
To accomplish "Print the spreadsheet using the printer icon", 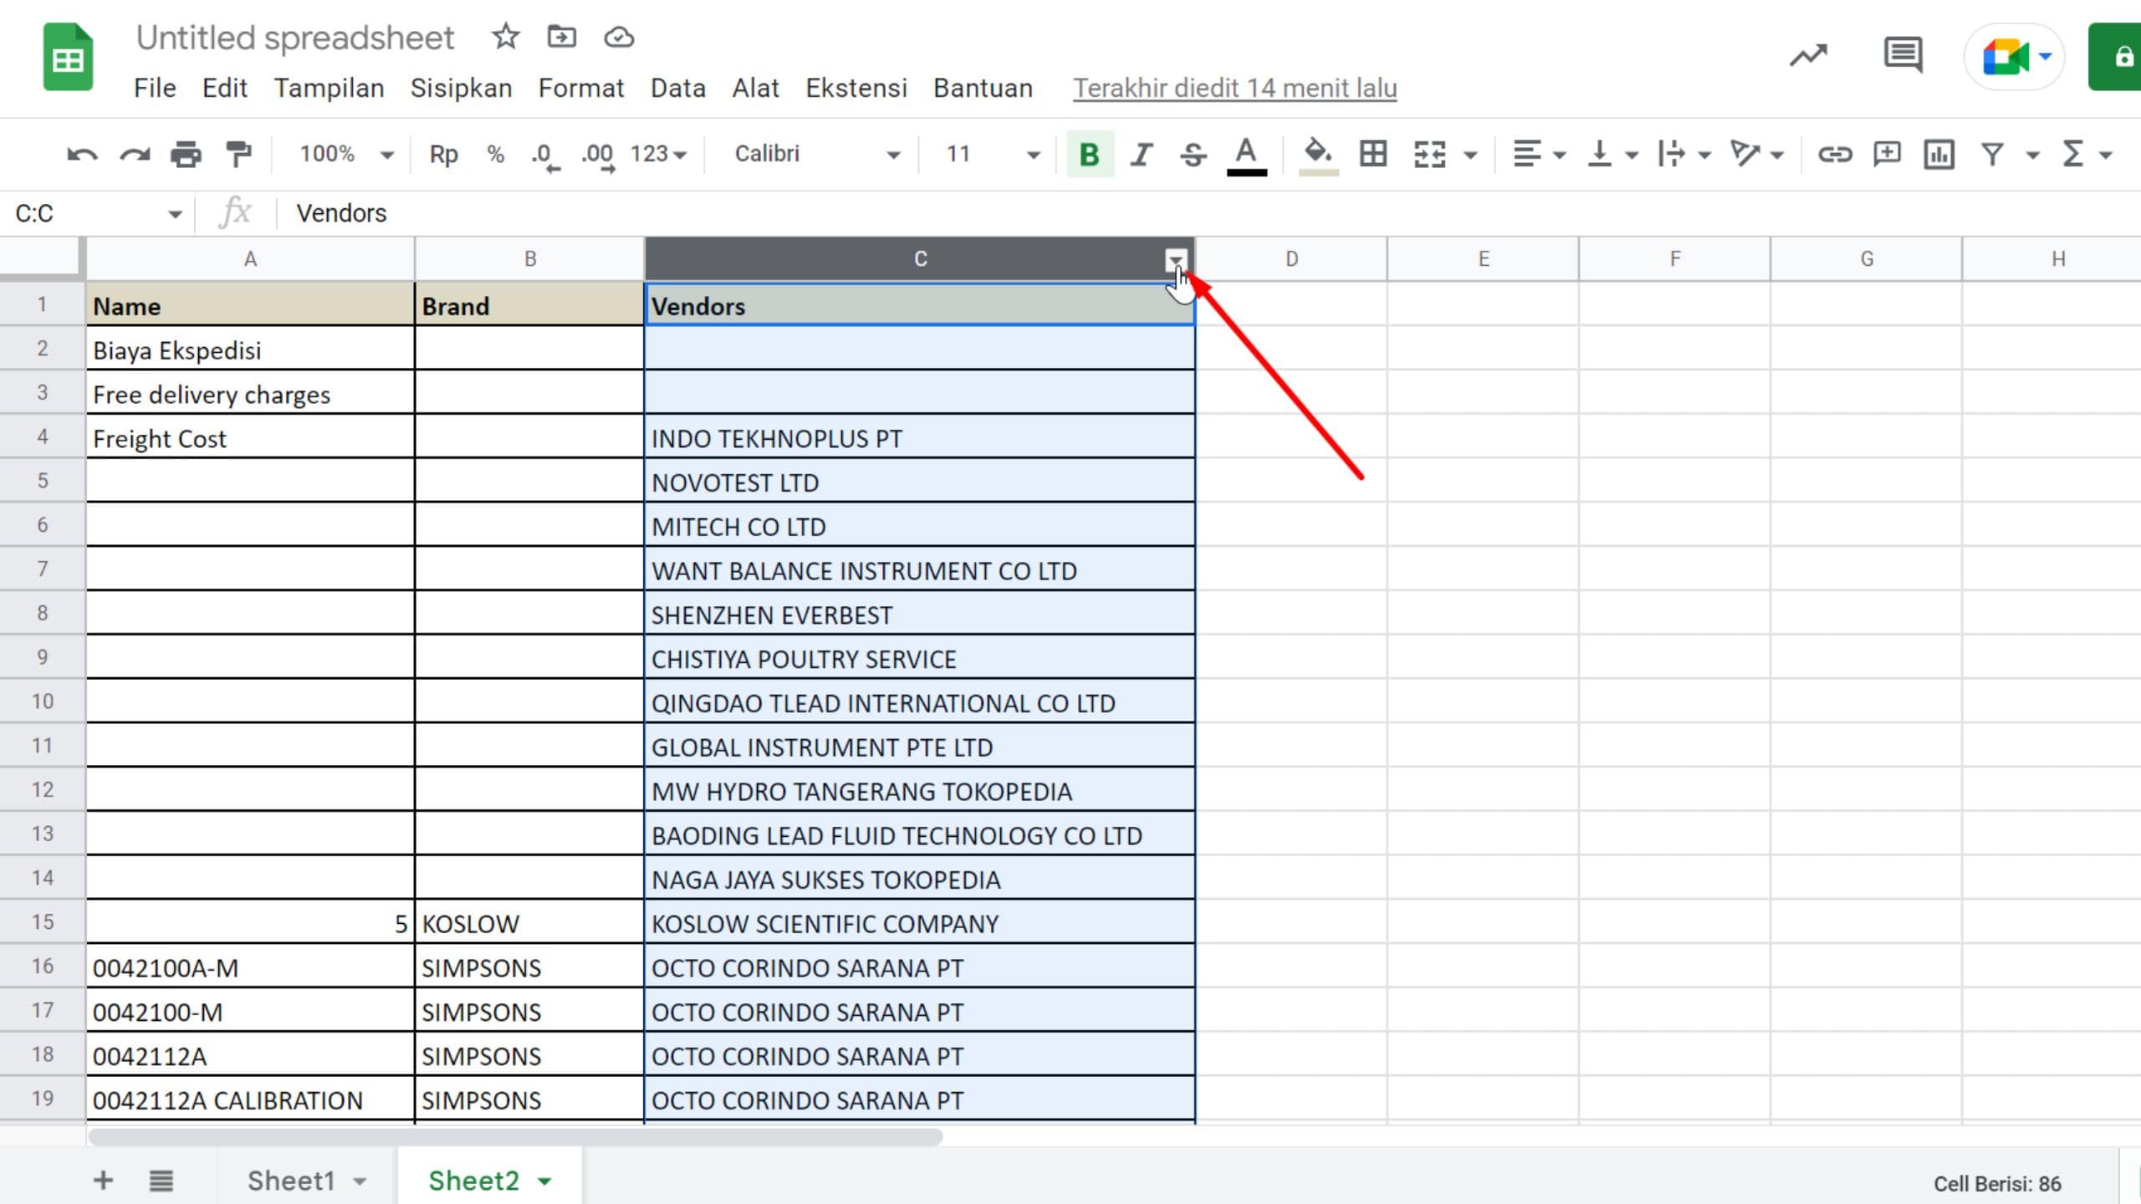I will click(186, 155).
